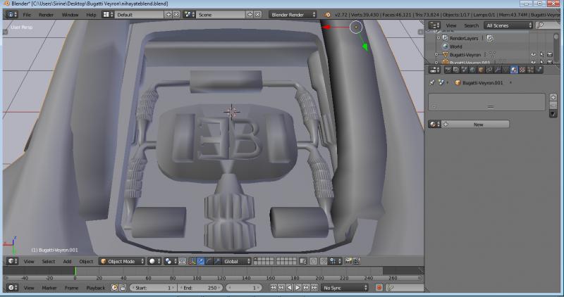This screenshot has width=564, height=297.
Task: Click the add material slot plus icon
Action: point(553,97)
